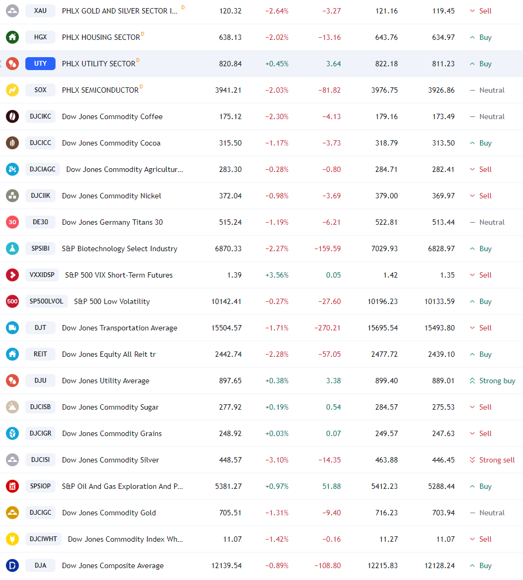Screen dimensions: 523x580
Task: Click the DJCICC cocoa icon
Action: pos(12,143)
